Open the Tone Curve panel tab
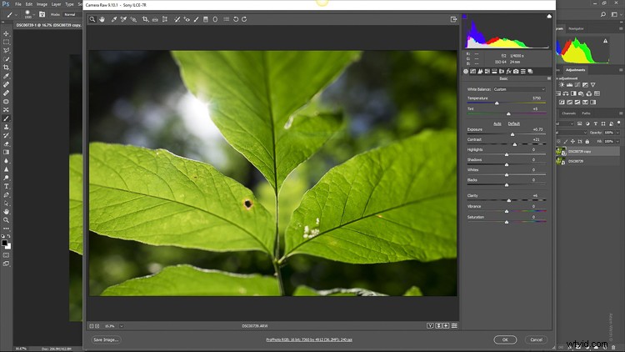The width and height of the screenshot is (625, 352). click(x=472, y=72)
